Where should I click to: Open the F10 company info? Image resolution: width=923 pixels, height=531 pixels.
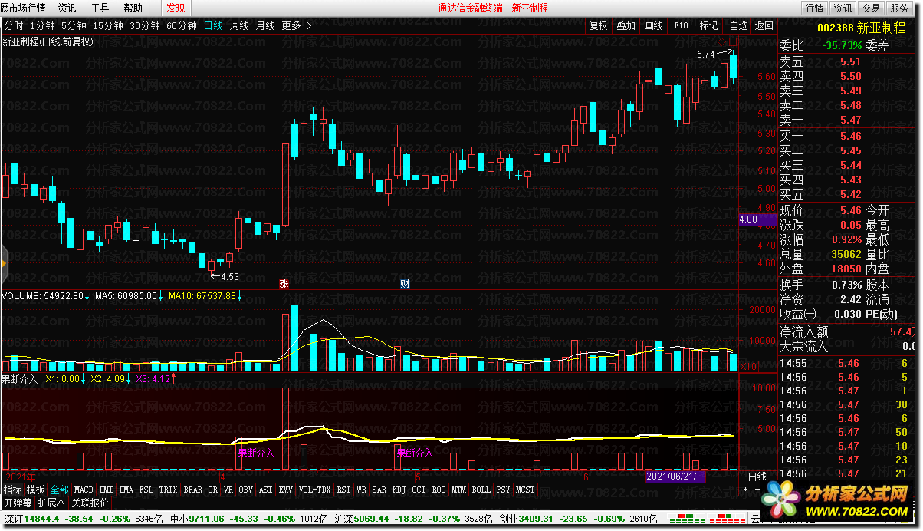point(682,25)
